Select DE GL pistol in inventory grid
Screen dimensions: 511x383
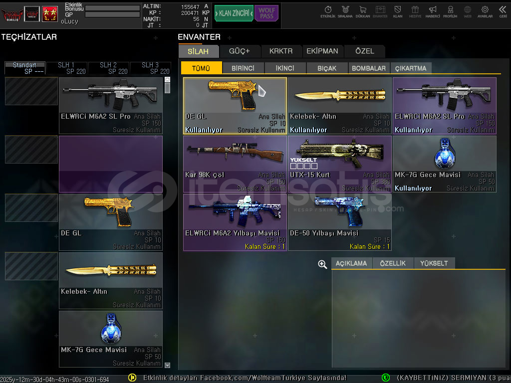click(x=235, y=106)
